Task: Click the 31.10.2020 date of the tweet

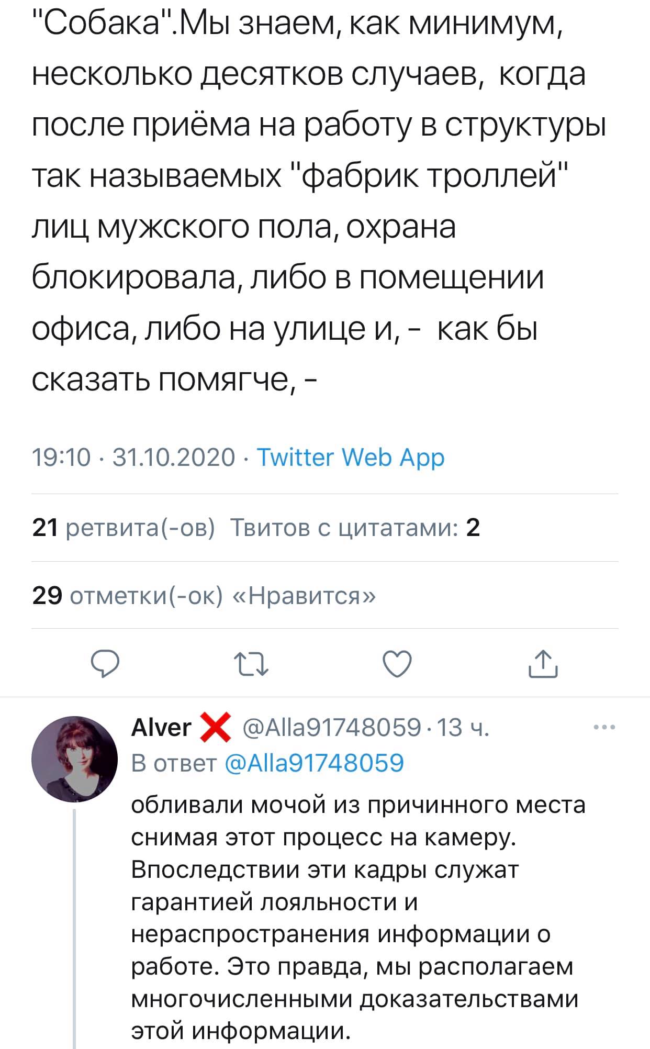Action: point(174,457)
